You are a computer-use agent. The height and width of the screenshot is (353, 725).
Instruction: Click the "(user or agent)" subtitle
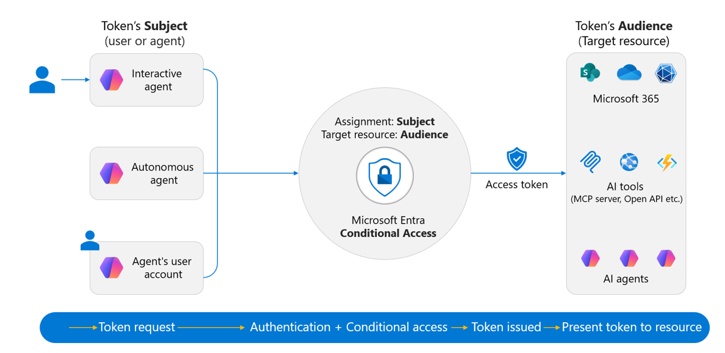(145, 41)
